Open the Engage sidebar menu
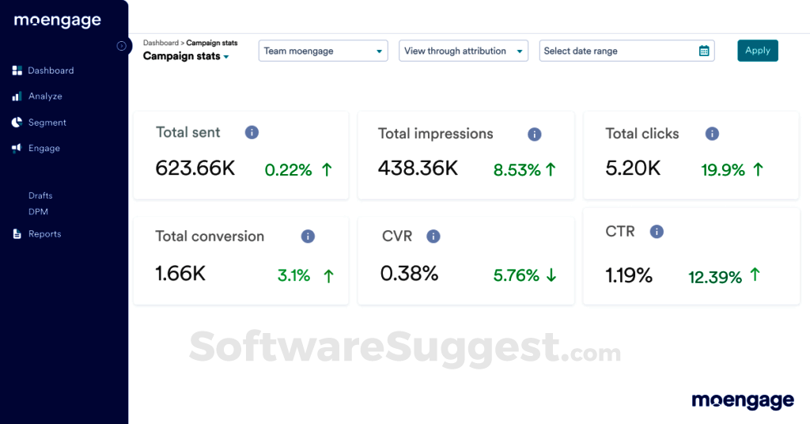 [44, 148]
